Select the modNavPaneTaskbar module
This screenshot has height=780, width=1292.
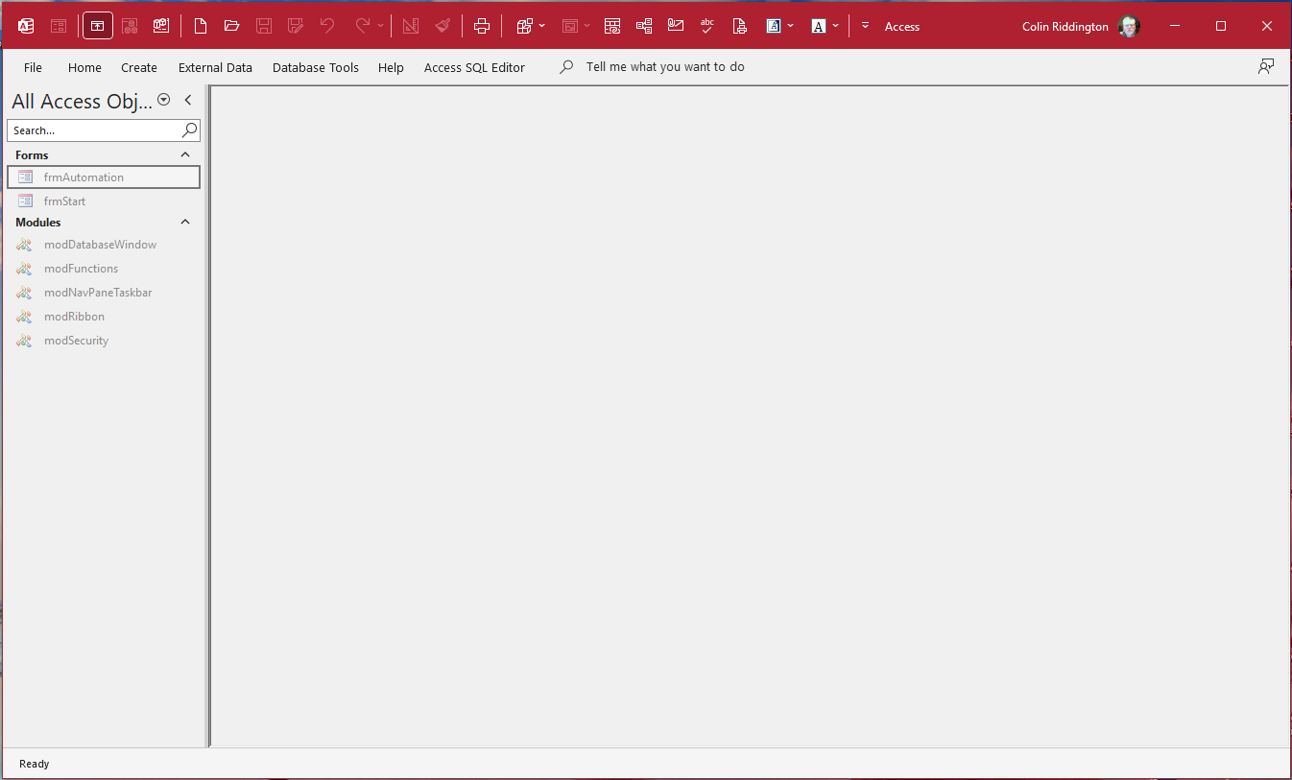pos(104,293)
